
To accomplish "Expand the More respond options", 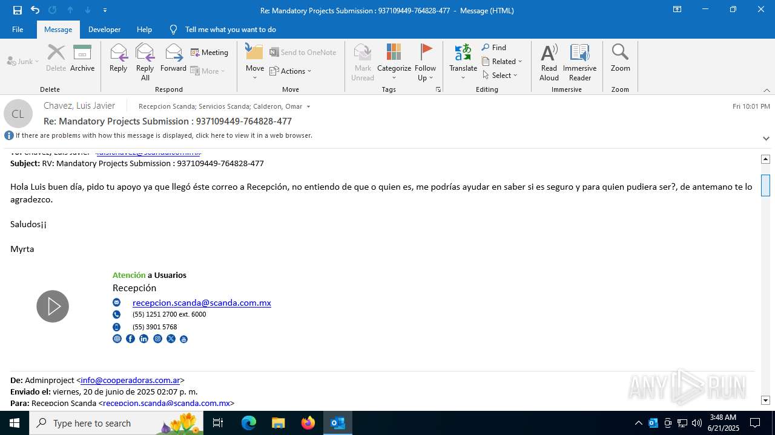I will pyautogui.click(x=208, y=71).
